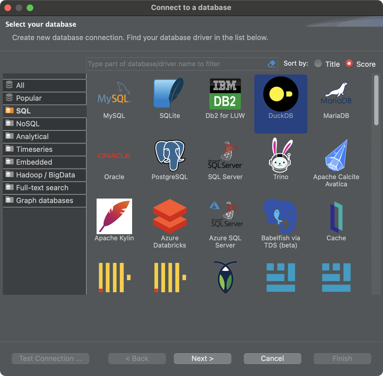This screenshot has height=376, width=383.
Task: Pick the Apache Kylin feather icon
Action: 114,216
